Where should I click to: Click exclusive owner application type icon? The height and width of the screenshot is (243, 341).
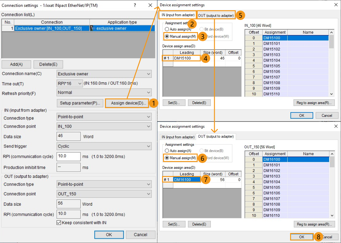tap(93, 28)
